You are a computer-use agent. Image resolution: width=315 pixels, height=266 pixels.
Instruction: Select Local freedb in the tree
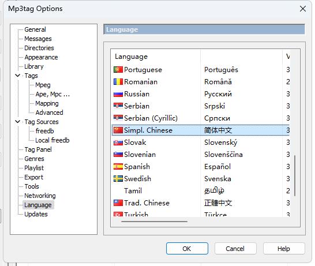click(x=52, y=140)
